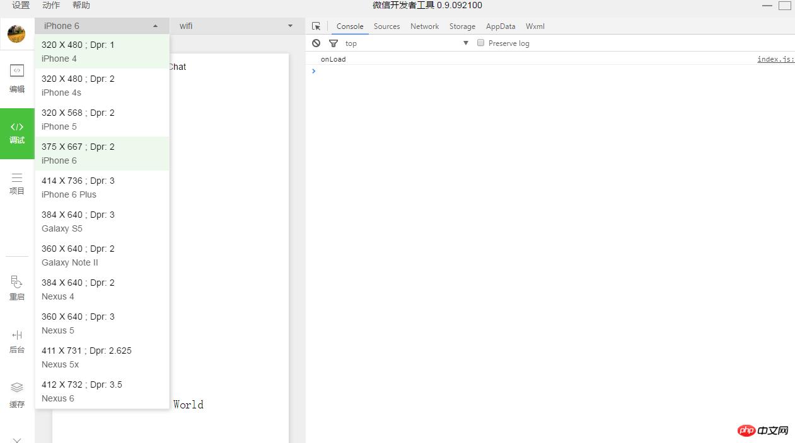Open the wifi network dropdown

pos(236,26)
